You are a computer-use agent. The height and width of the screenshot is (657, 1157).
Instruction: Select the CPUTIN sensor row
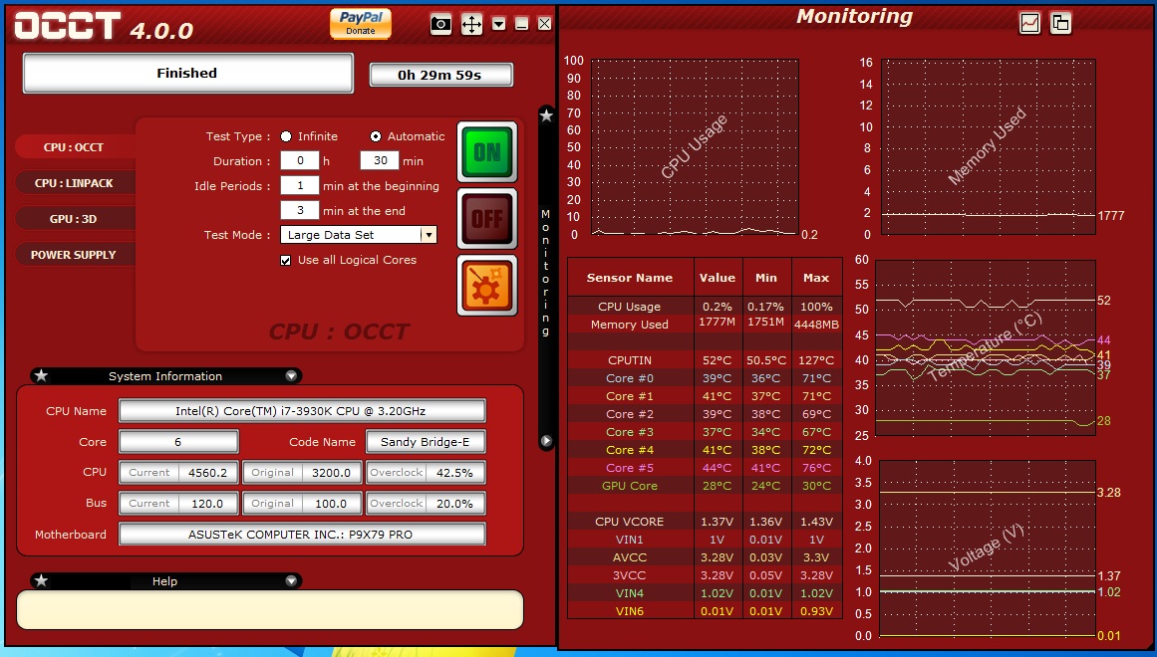705,360
